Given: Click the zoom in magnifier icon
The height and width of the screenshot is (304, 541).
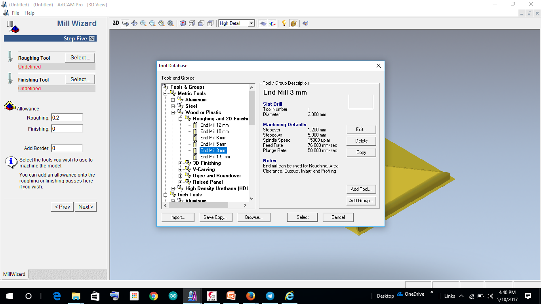Looking at the screenshot, I should pos(143,23).
